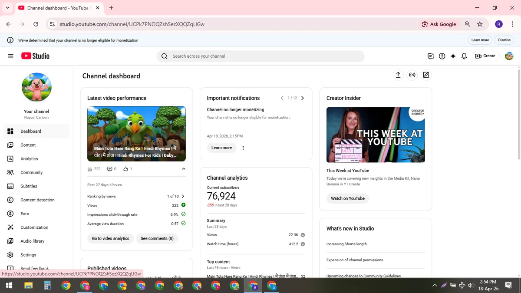Click the Send feedback item in sidebar
The image size is (521, 293).
click(36, 268)
